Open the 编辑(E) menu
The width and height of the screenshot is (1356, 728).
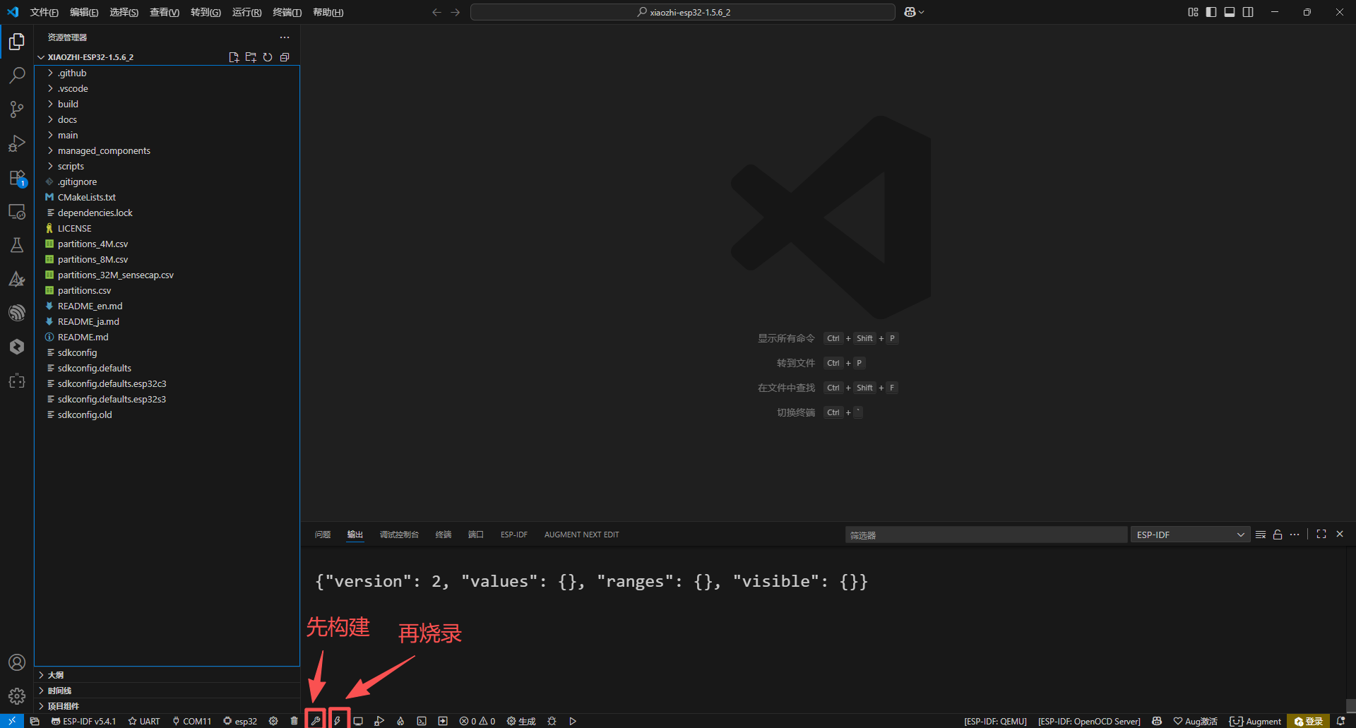point(84,12)
